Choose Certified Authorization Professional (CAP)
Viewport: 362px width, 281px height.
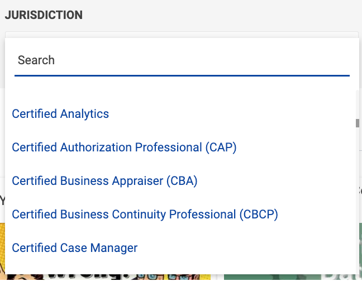point(124,147)
